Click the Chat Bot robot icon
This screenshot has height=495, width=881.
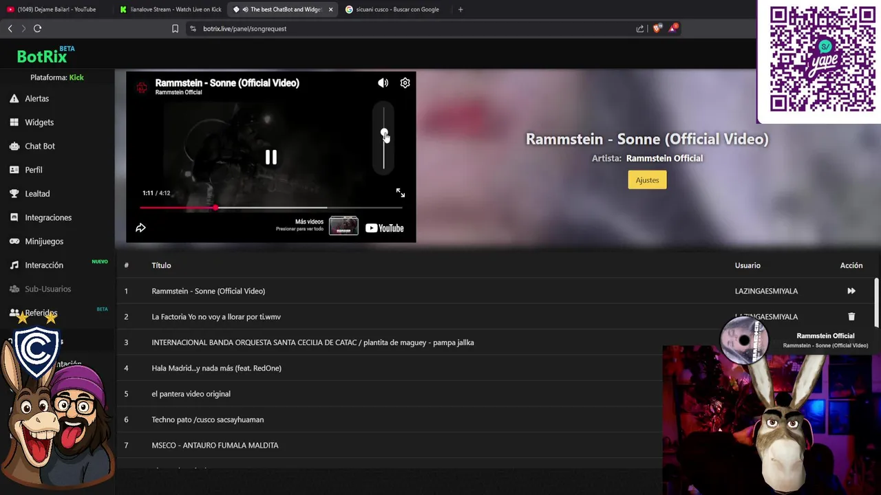[x=14, y=146]
